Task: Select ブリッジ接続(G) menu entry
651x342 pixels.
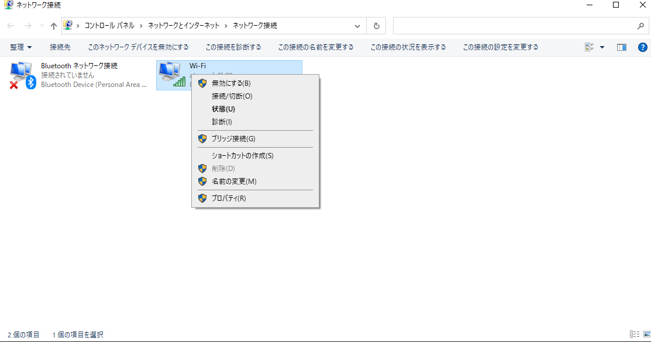Action: [x=233, y=139]
